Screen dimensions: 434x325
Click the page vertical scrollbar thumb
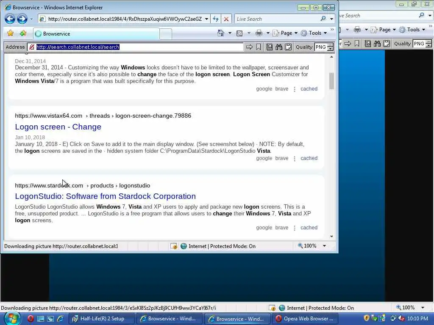pyautogui.click(x=331, y=81)
